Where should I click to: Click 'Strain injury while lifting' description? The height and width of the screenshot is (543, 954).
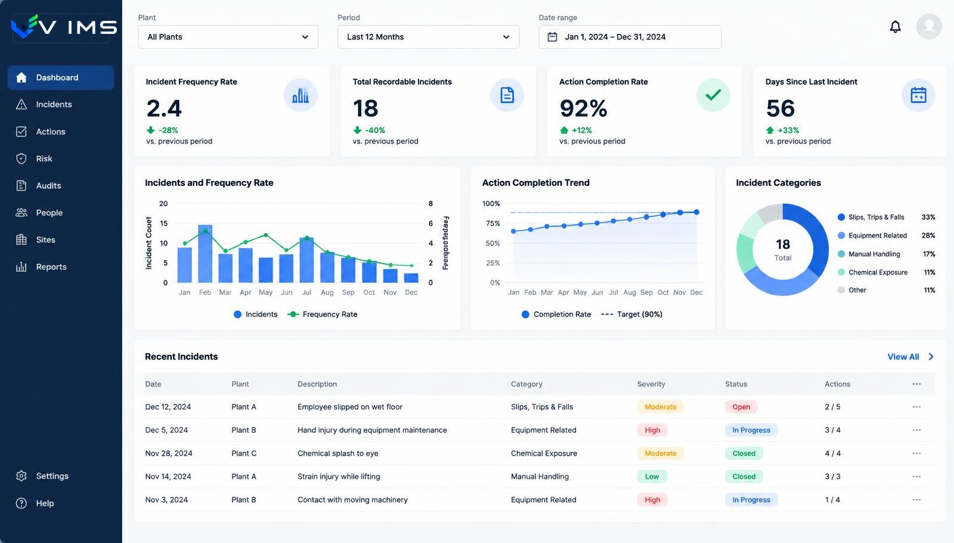click(x=339, y=476)
